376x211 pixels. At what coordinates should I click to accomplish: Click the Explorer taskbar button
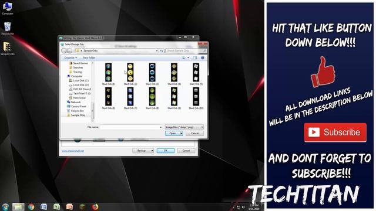tap(18, 207)
